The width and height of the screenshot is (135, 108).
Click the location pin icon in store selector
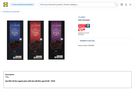(x=12, y=5)
